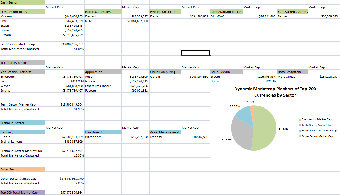Select the $731,896,901 Dash market cap
The height and width of the screenshot is (195, 340).
pos(196,16)
